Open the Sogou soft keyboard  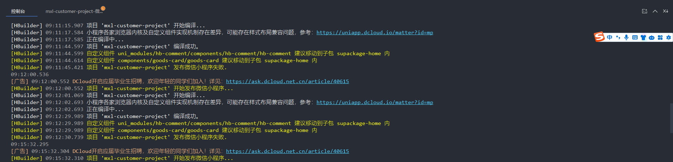point(635,37)
